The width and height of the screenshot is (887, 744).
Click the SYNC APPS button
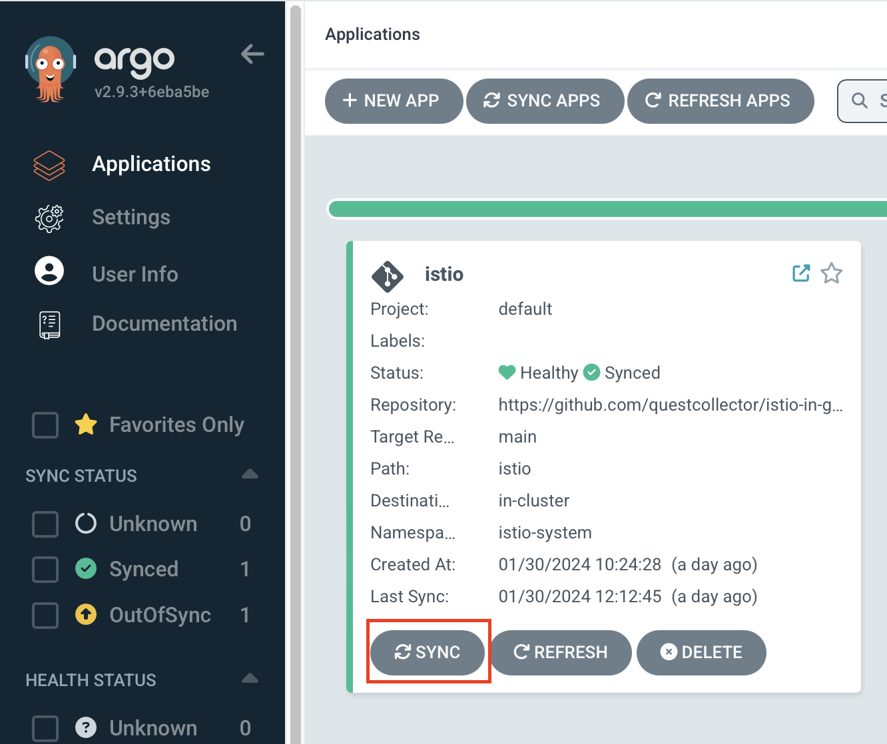[x=545, y=101]
